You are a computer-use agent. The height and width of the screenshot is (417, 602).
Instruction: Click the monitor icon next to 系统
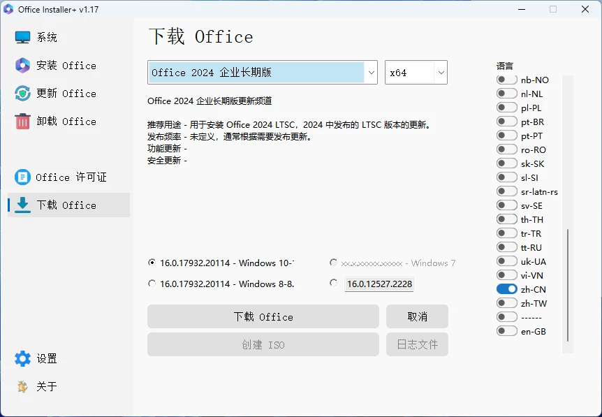point(23,38)
